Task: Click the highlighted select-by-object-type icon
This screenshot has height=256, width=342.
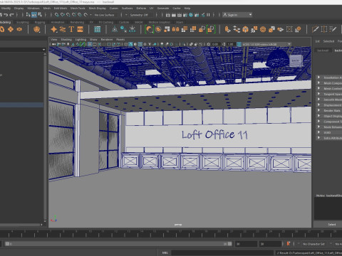Action: pyautogui.click(x=34, y=15)
